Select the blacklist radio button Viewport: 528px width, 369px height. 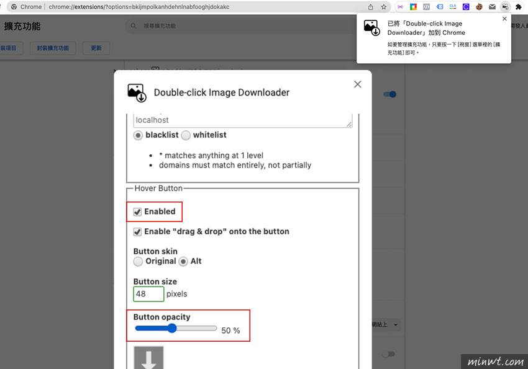[138, 135]
